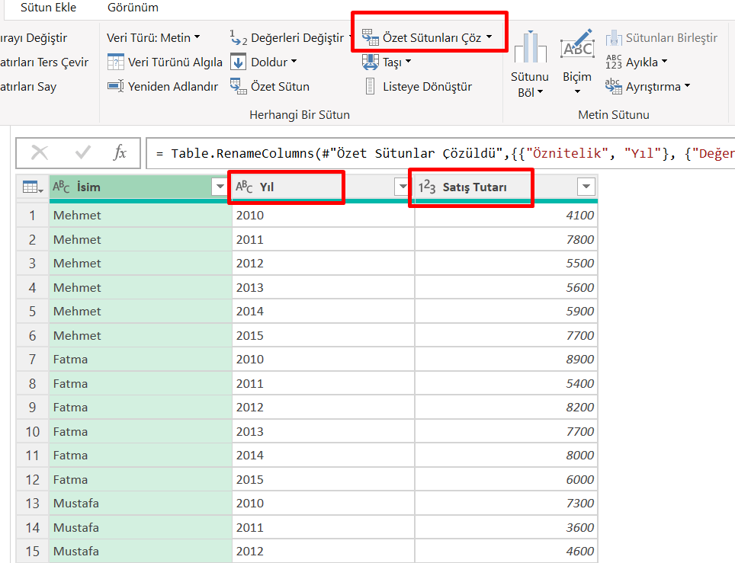Viewport: 735px width, 563px height.
Task: Click ABC data type icon of Yıl column
Action: coord(244,187)
